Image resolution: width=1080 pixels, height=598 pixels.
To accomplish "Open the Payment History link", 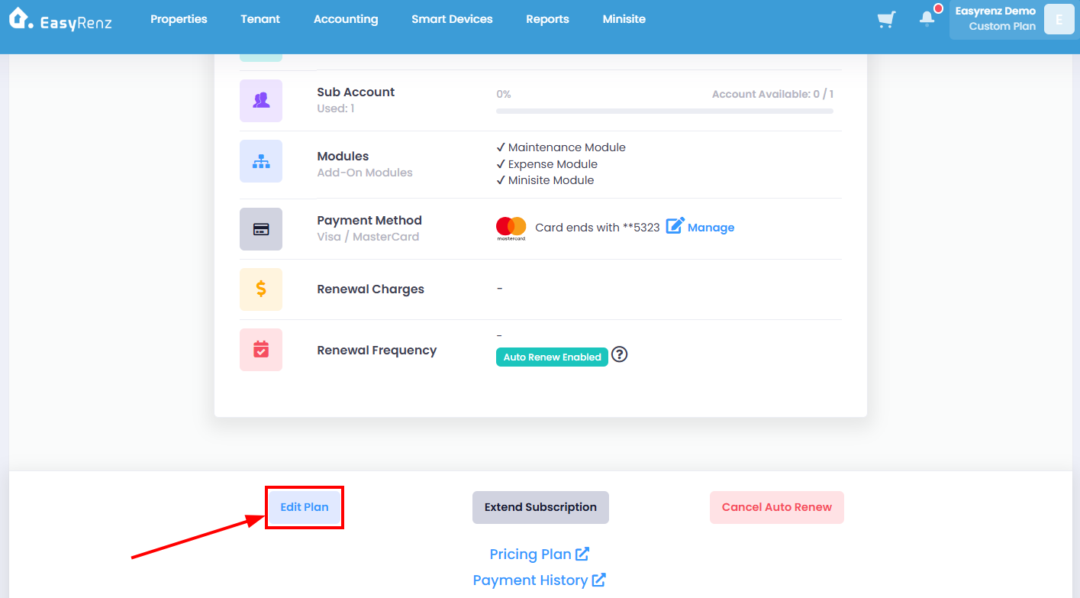I will coord(540,580).
